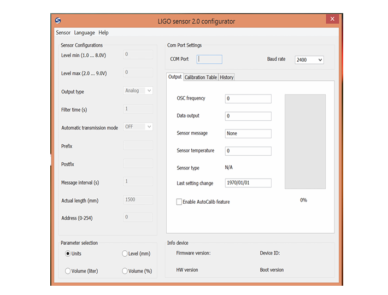This screenshot has width=388, height=295.
Task: Expand the Baud rate dropdown
Action: (x=309, y=60)
